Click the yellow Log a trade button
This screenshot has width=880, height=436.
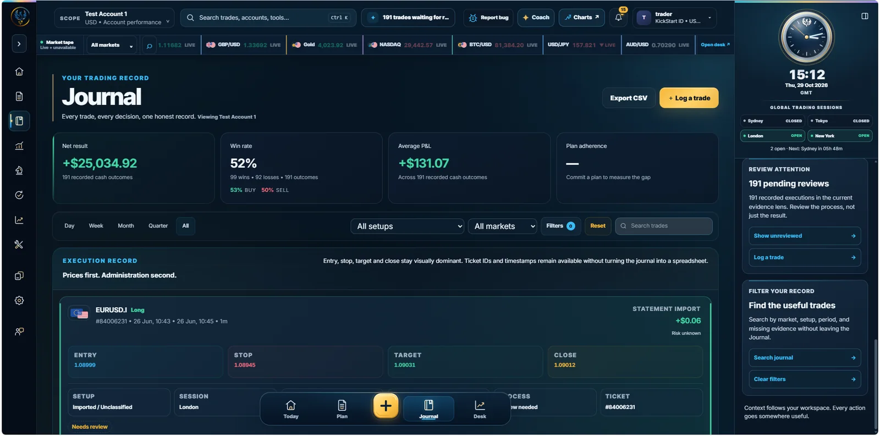[x=689, y=98]
